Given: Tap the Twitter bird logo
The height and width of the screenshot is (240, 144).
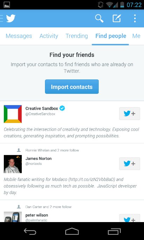Looking at the screenshot, I should (x=11, y=18).
